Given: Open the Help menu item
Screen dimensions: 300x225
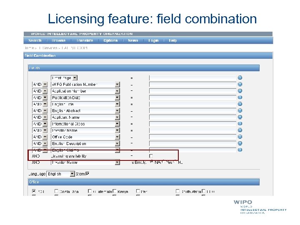Looking at the screenshot, I should [173, 40].
